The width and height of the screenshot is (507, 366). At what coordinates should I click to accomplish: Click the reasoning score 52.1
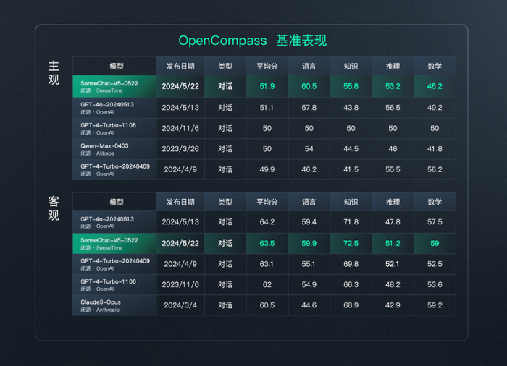[393, 264]
